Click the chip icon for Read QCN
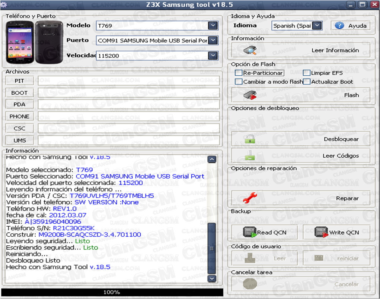Screen dimensions: 380x299 [250, 232]
